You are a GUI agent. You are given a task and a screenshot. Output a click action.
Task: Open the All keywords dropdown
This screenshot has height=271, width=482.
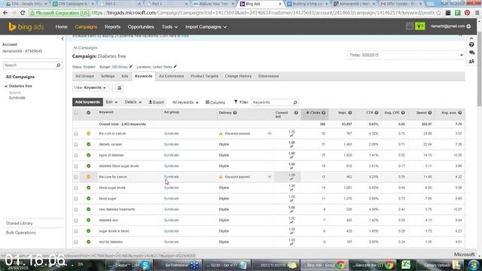click(x=185, y=102)
